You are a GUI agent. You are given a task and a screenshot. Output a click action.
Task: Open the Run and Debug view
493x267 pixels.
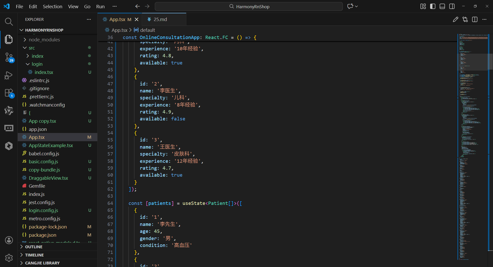9,75
